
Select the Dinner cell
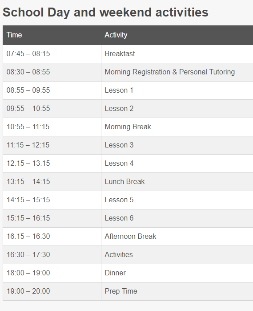pos(177,273)
